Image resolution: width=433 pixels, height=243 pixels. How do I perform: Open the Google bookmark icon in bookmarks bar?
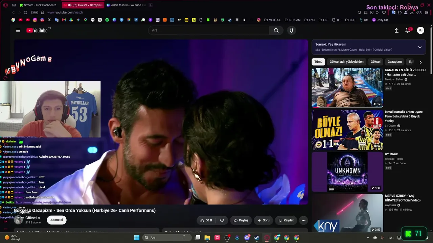click(x=13, y=20)
